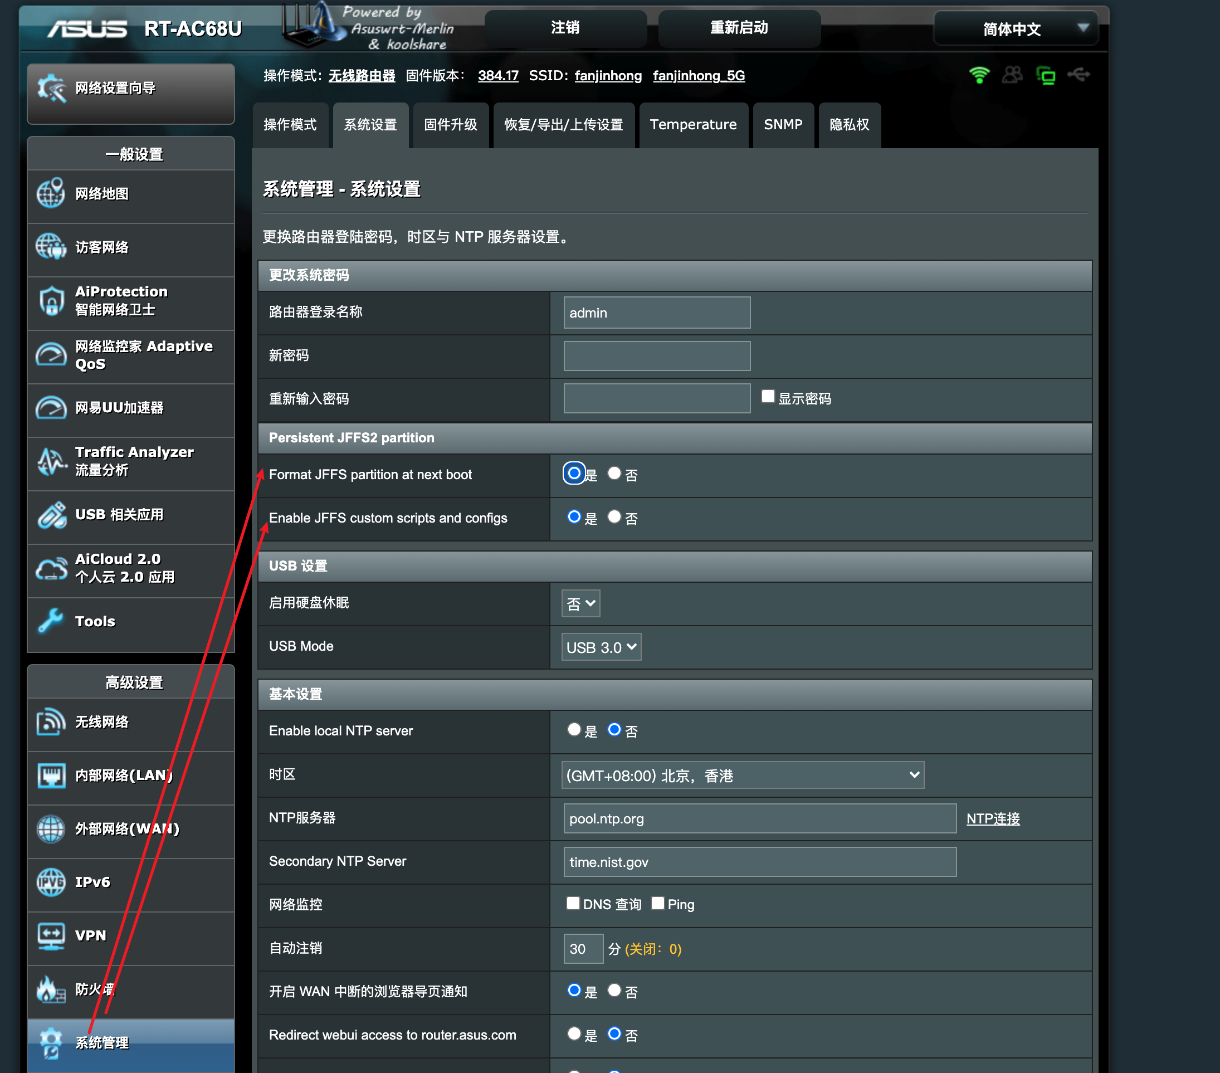Open the Traffic Analyzer icon
The image size is (1220, 1073).
(x=51, y=461)
